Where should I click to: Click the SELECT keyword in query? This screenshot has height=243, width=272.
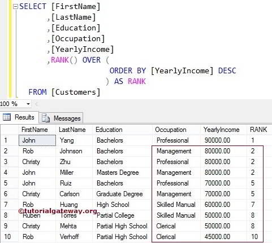pos(33,7)
